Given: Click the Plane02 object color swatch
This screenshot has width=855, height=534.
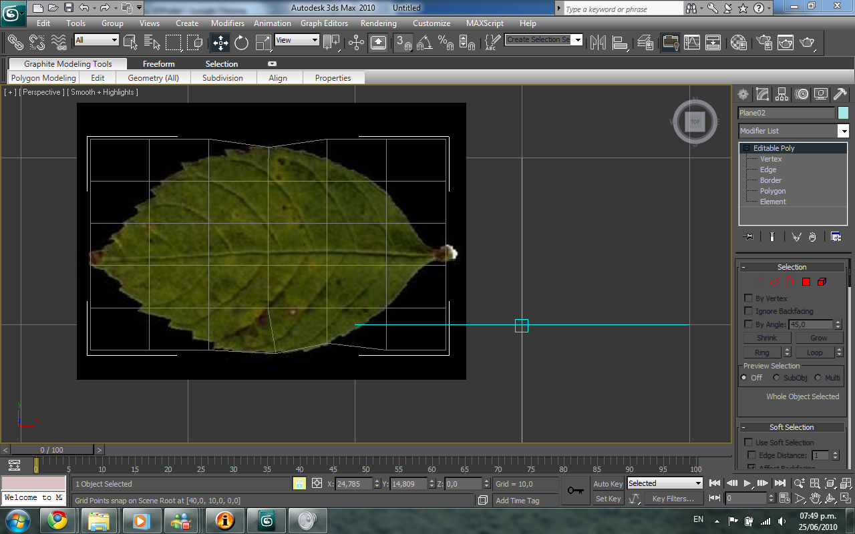Looking at the screenshot, I should (x=843, y=113).
